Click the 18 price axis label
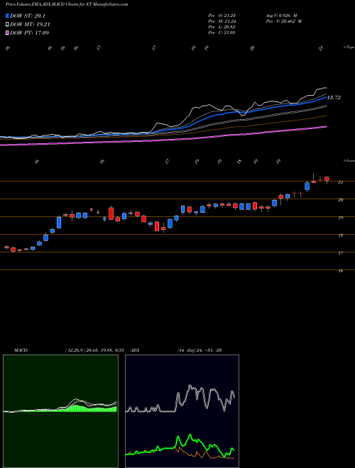The width and height of the screenshot is (355, 468). coord(340,235)
